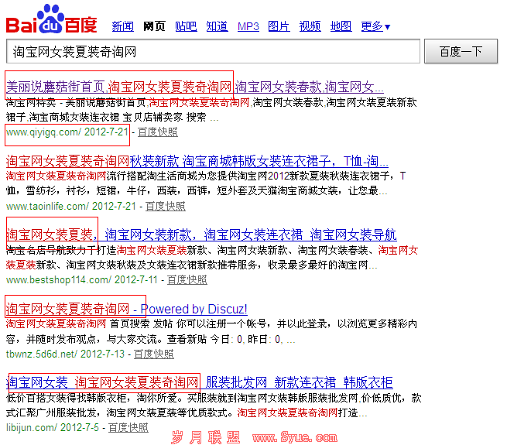
Task: Click snippet containing 流行搭配淘生活商城为您提供
Action: [x=206, y=183]
